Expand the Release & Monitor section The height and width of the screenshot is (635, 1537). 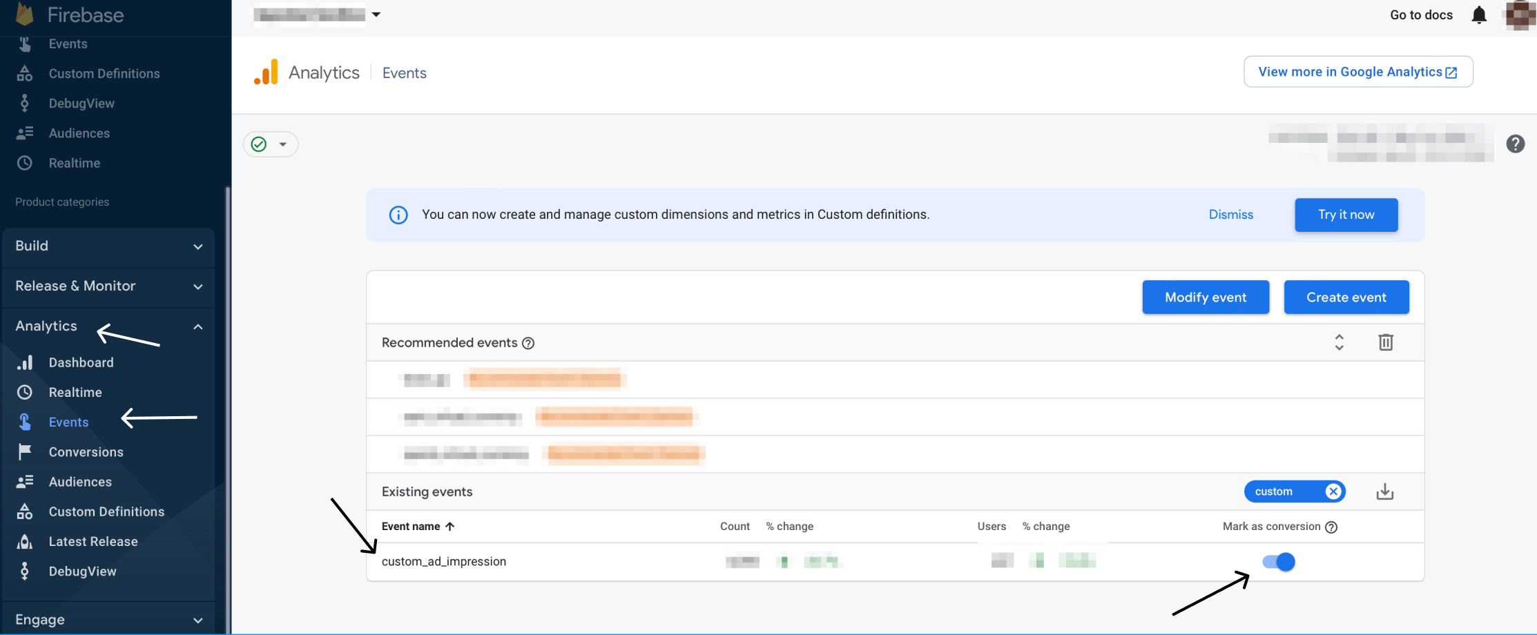[x=108, y=286]
